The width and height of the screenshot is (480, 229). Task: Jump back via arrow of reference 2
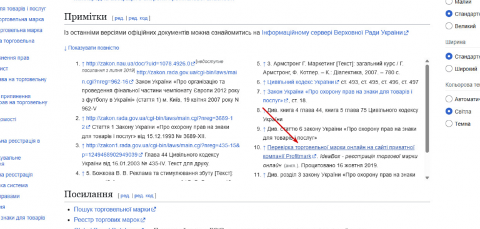click(x=83, y=118)
